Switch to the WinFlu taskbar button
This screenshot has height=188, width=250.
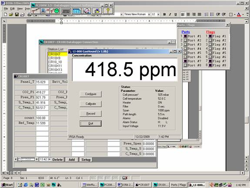[90, 185]
